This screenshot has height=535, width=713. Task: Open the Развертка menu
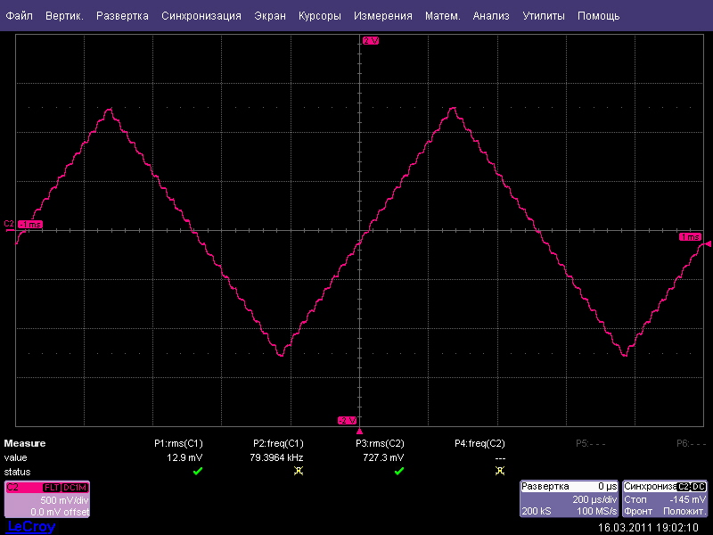point(123,16)
